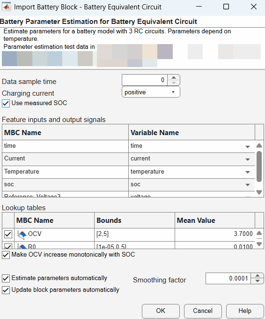Select the R0 mean value 0.0100
The height and width of the screenshot is (319, 265).
(x=215, y=246)
